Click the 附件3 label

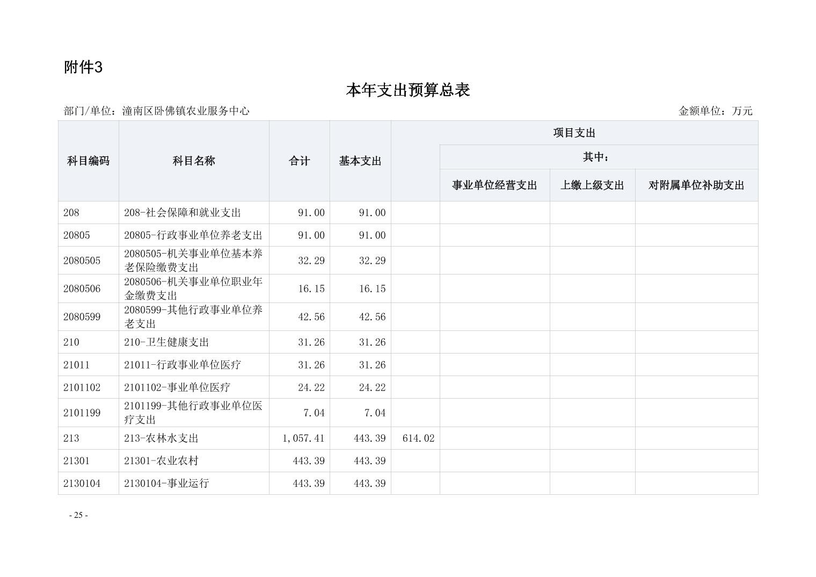83,67
